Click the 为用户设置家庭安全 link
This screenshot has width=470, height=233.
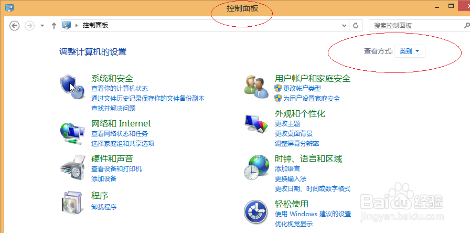(x=312, y=98)
